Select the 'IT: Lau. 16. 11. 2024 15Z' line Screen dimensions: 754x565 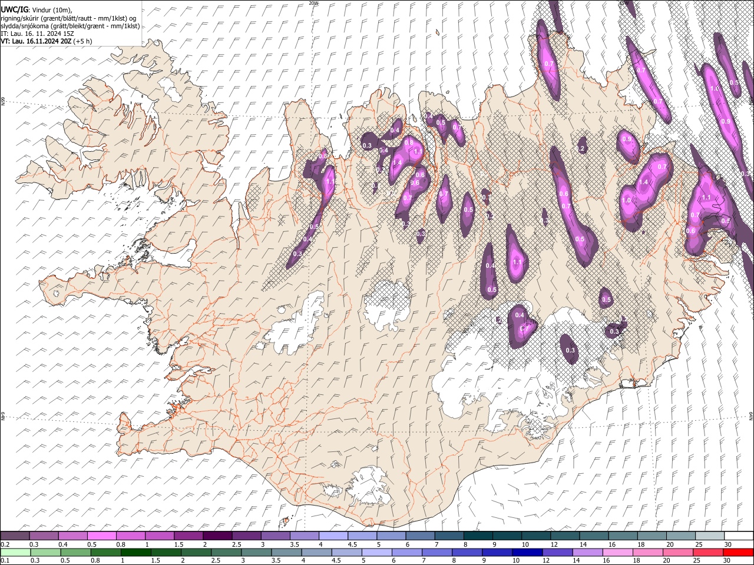click(38, 34)
